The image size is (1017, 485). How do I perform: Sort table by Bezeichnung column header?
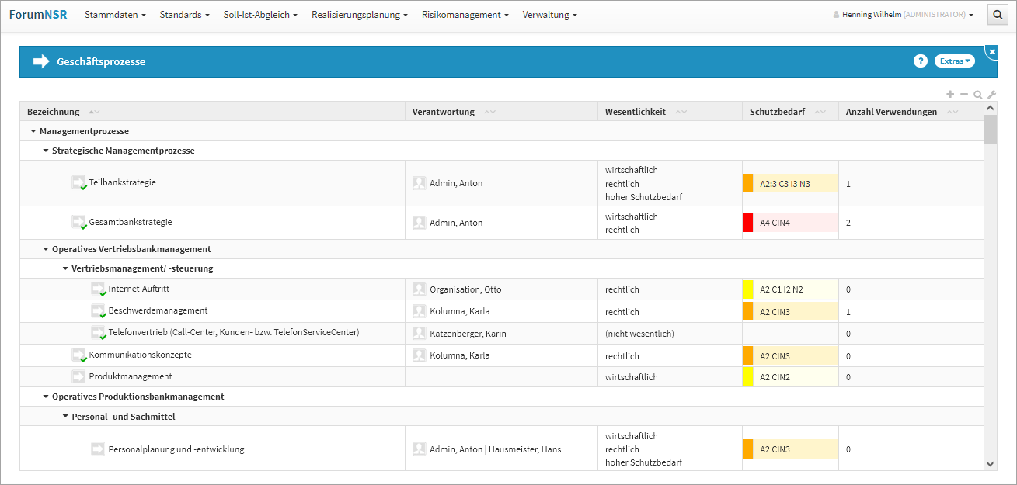point(54,112)
